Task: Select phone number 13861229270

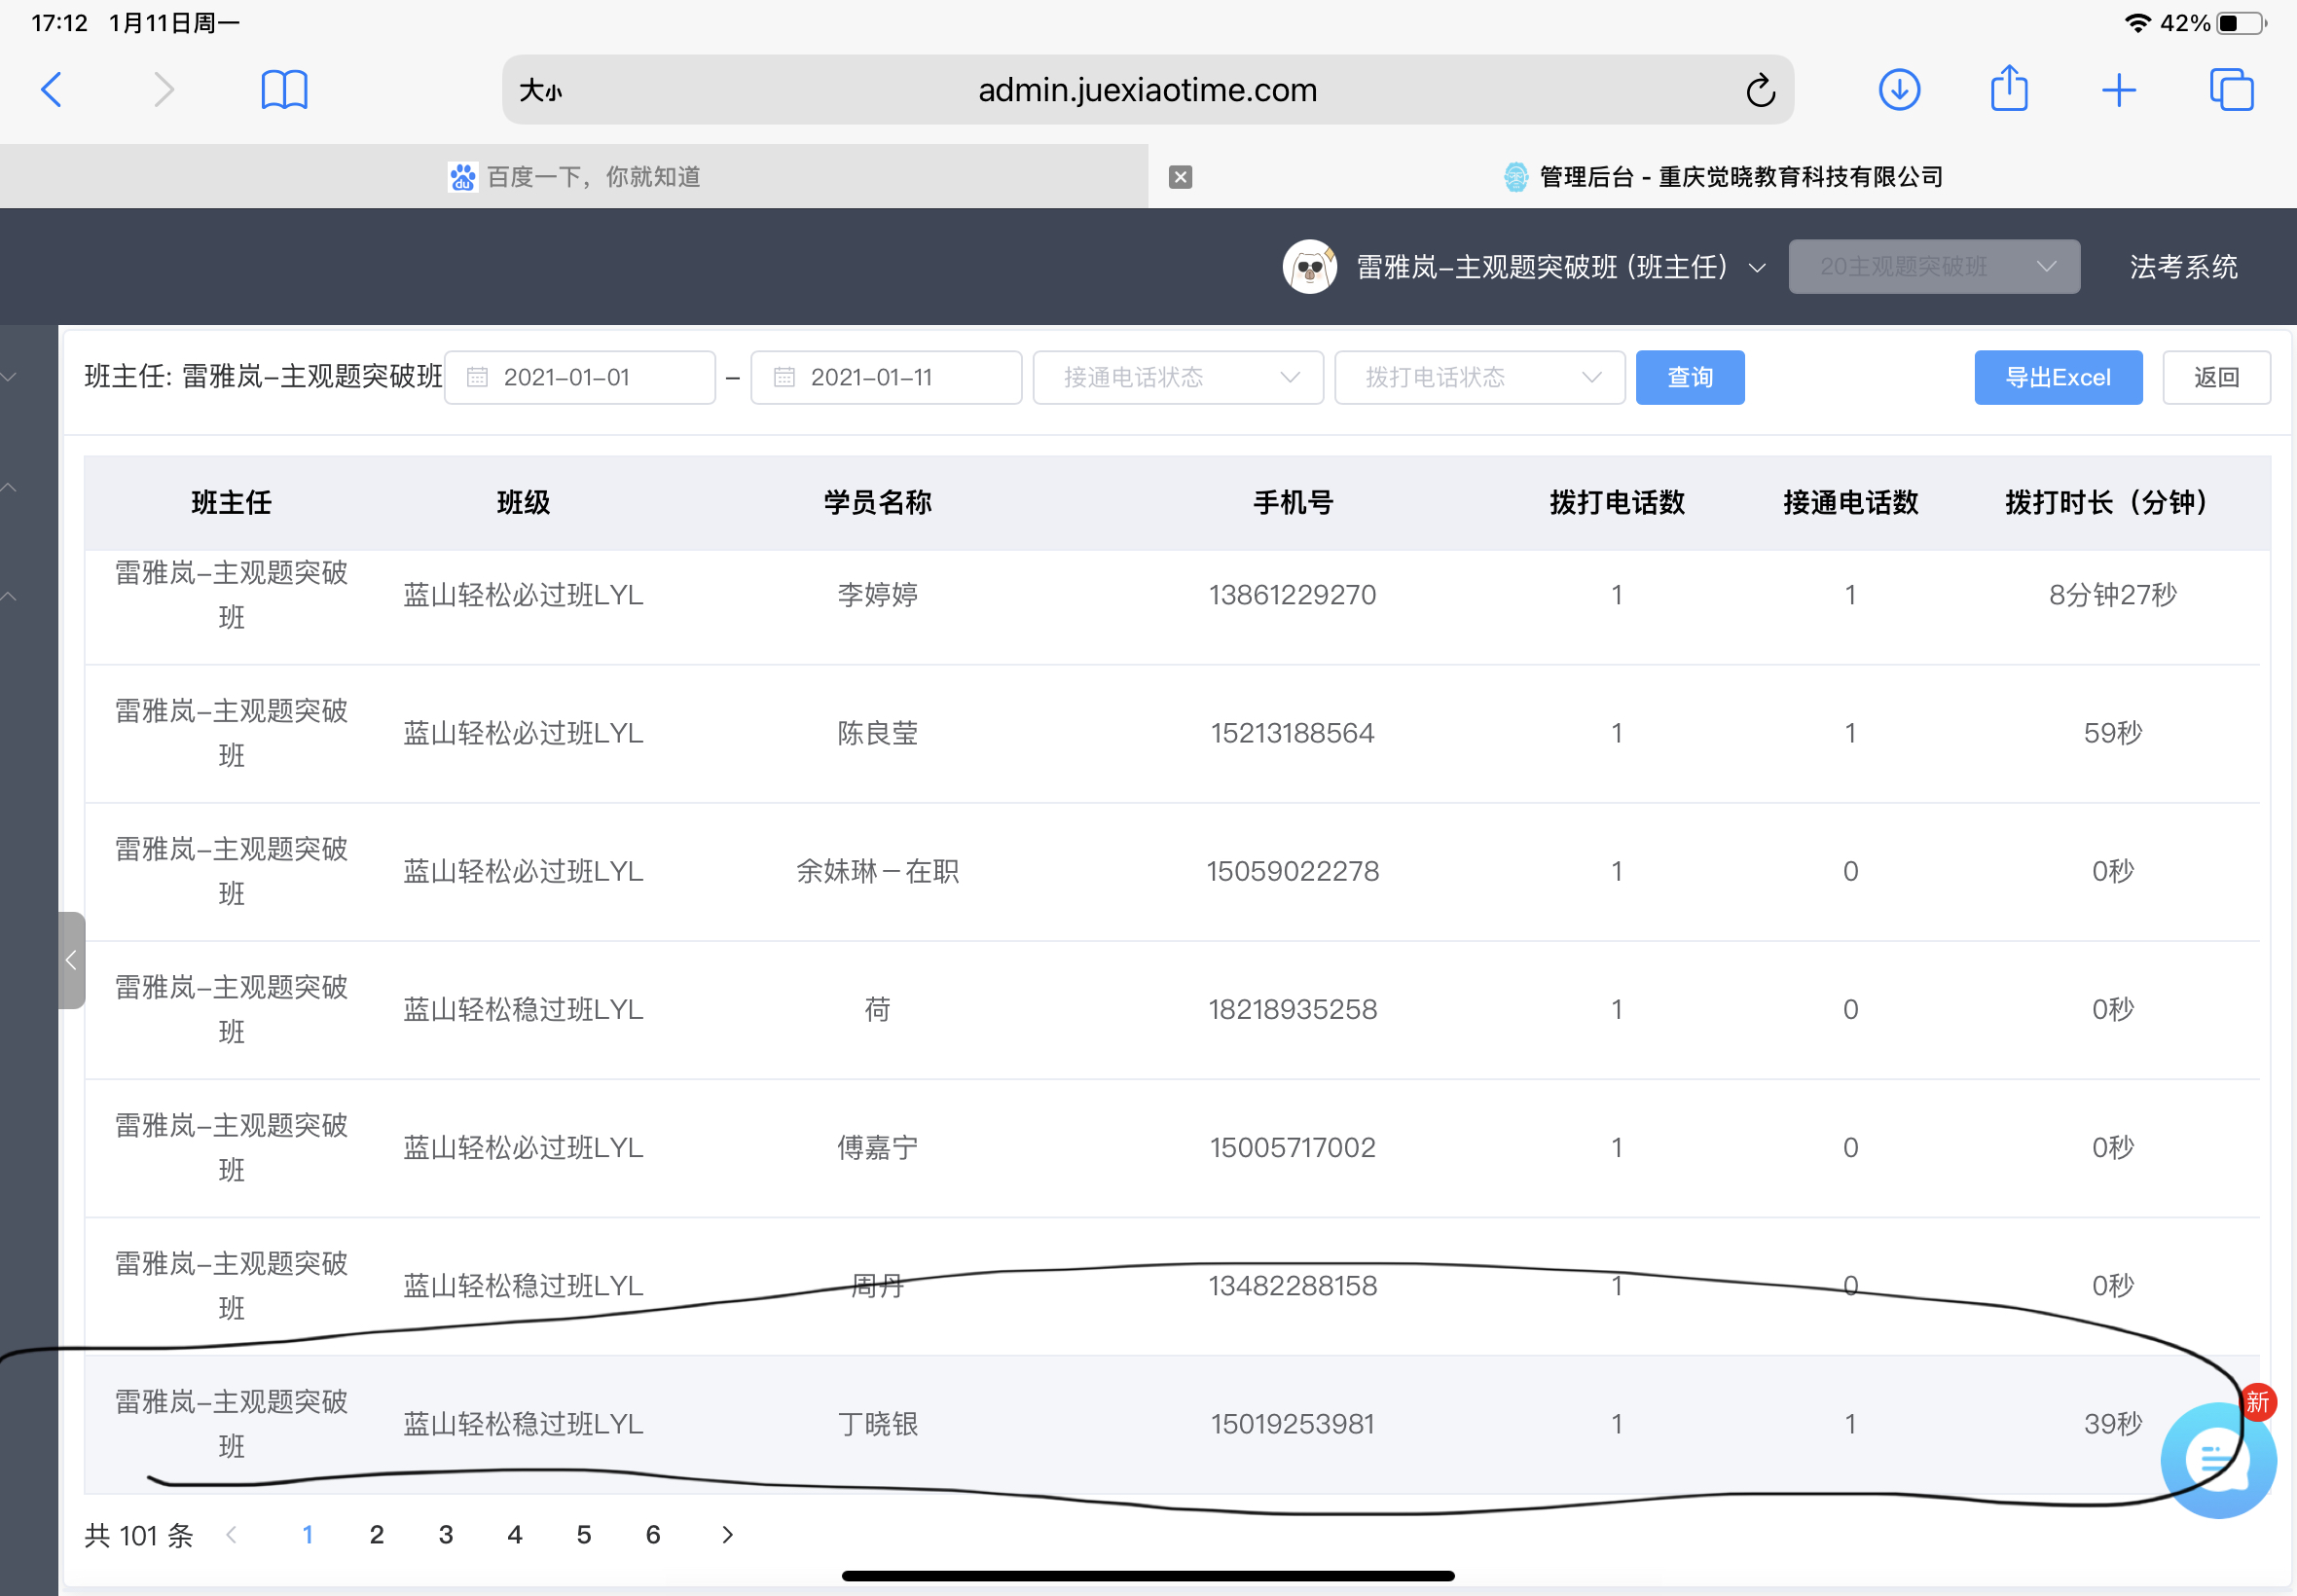Action: pos(1292,595)
